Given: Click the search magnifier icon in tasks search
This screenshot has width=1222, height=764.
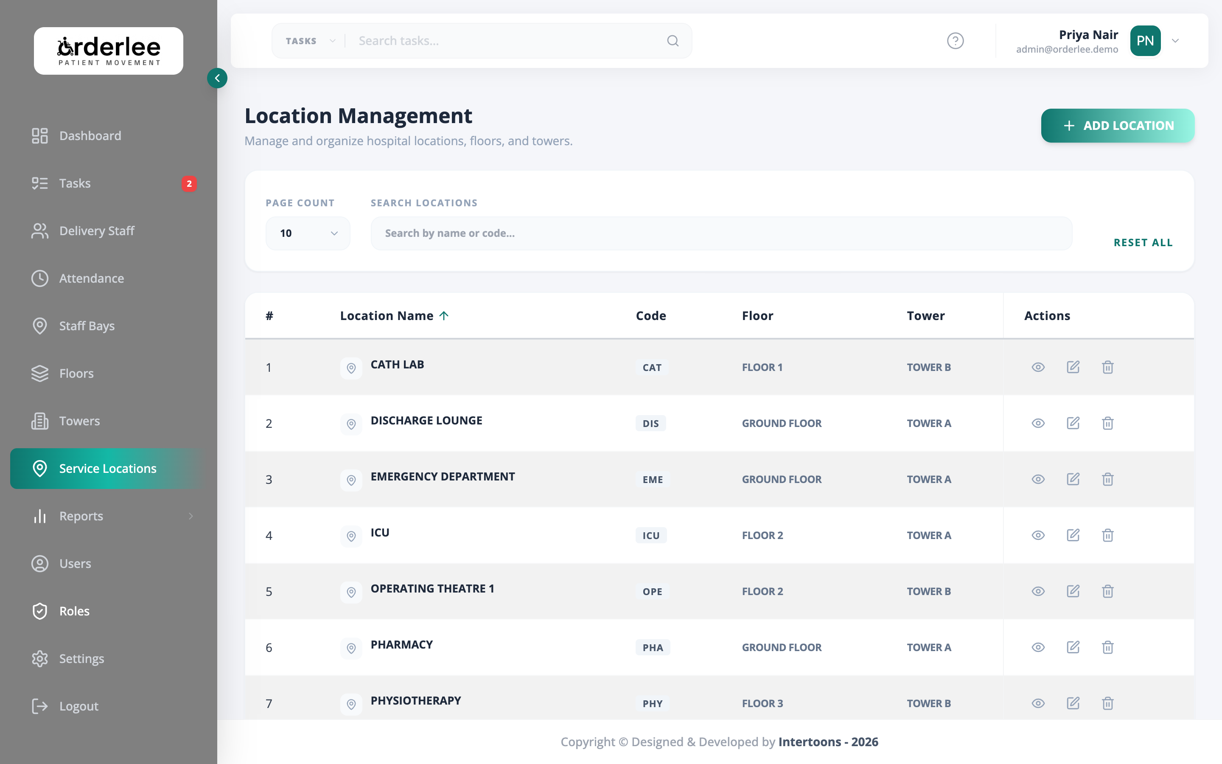Looking at the screenshot, I should pyautogui.click(x=673, y=40).
